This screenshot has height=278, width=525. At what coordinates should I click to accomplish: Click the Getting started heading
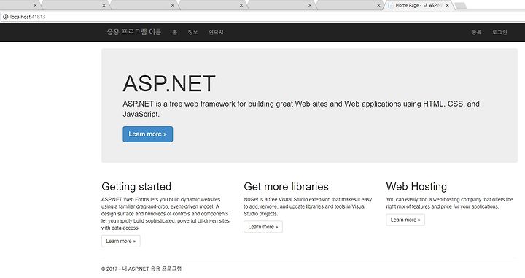[136, 187]
